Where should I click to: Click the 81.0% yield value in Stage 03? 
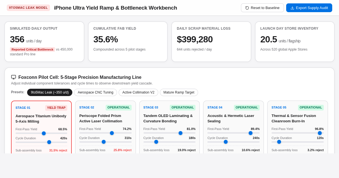tap(191, 129)
